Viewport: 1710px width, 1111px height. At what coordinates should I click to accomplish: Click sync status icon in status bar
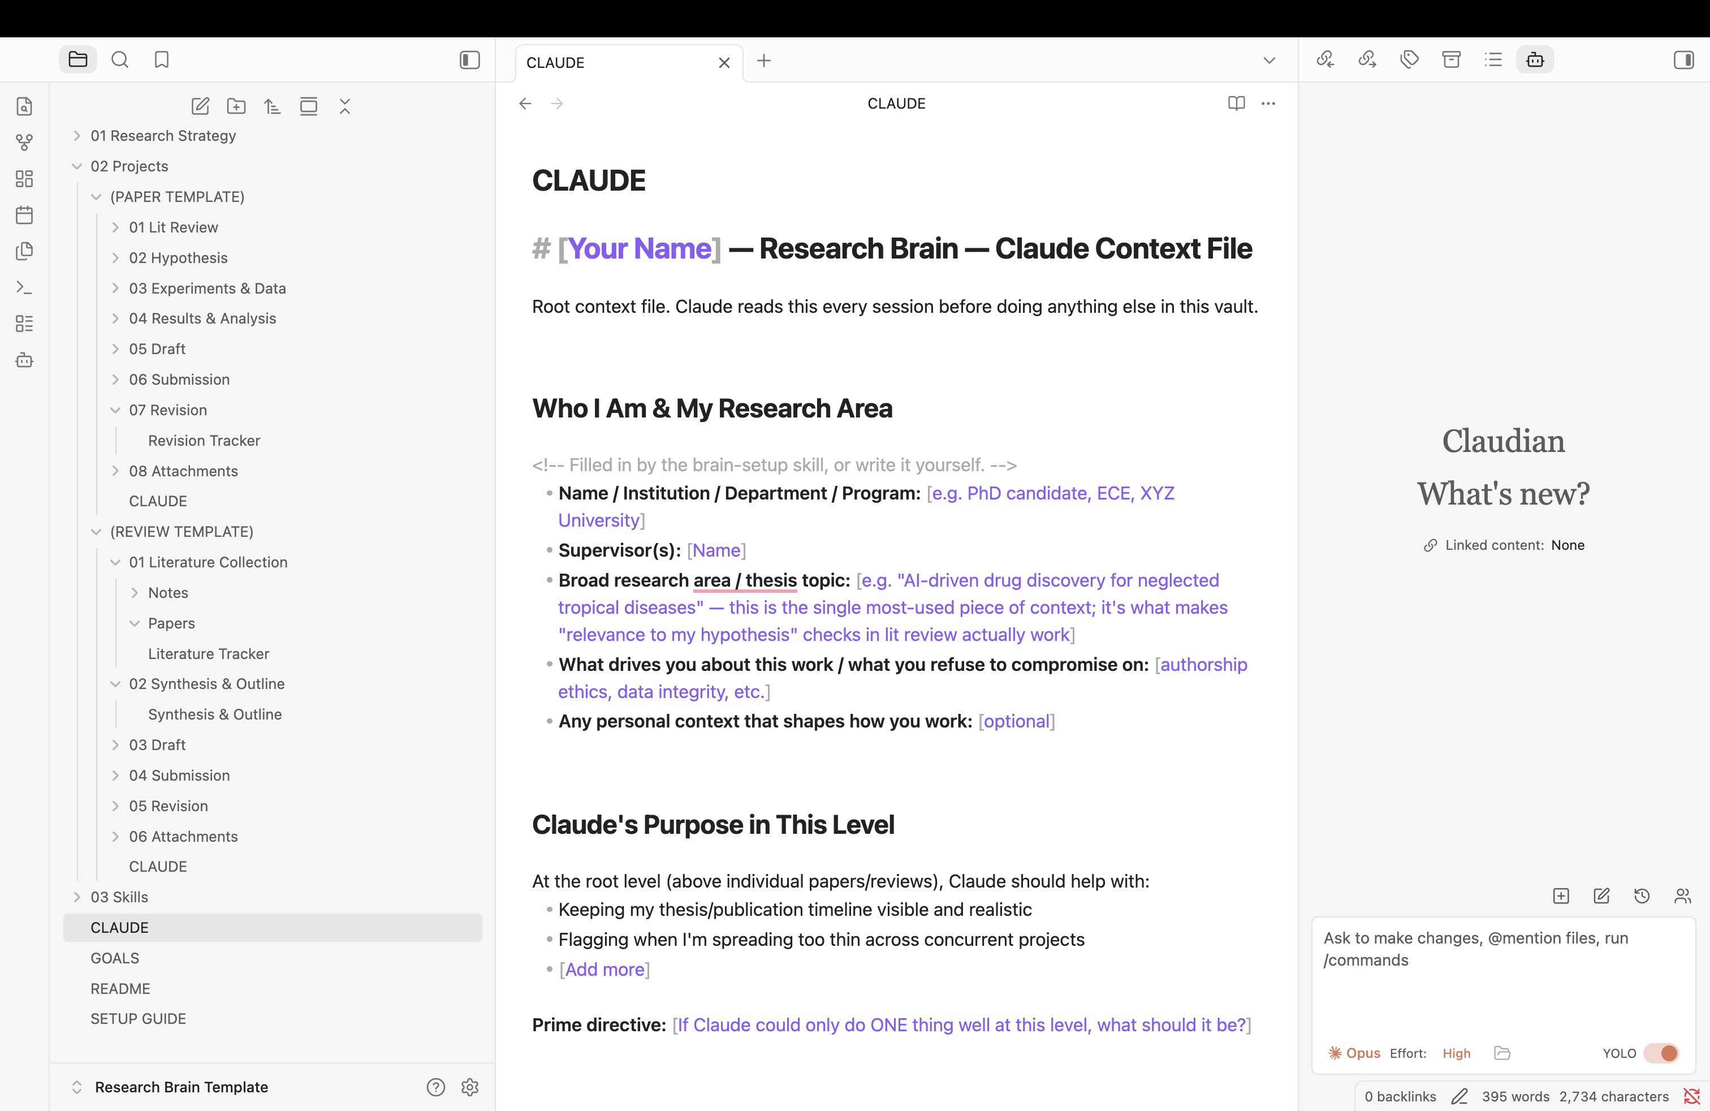1692,1097
